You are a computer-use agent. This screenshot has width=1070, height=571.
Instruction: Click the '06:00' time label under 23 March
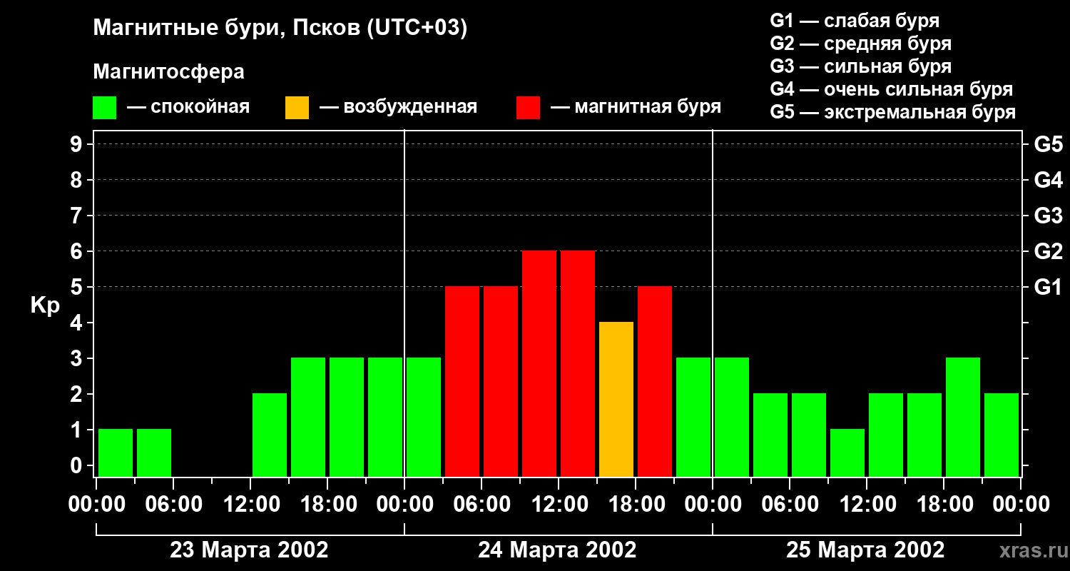coord(173,505)
